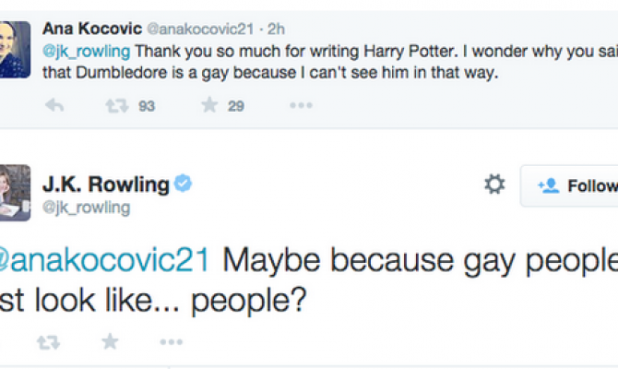View the 93 retweets count
Image resolution: width=618 pixels, height=369 pixels.
point(146,106)
